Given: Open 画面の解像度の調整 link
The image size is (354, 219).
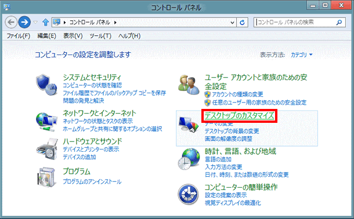Looking at the screenshot, I should click(229, 139).
